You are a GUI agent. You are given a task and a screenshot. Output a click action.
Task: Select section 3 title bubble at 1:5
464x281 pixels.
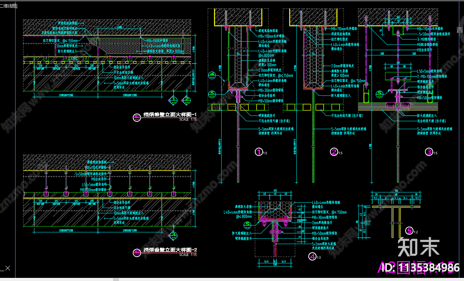pos(429,152)
